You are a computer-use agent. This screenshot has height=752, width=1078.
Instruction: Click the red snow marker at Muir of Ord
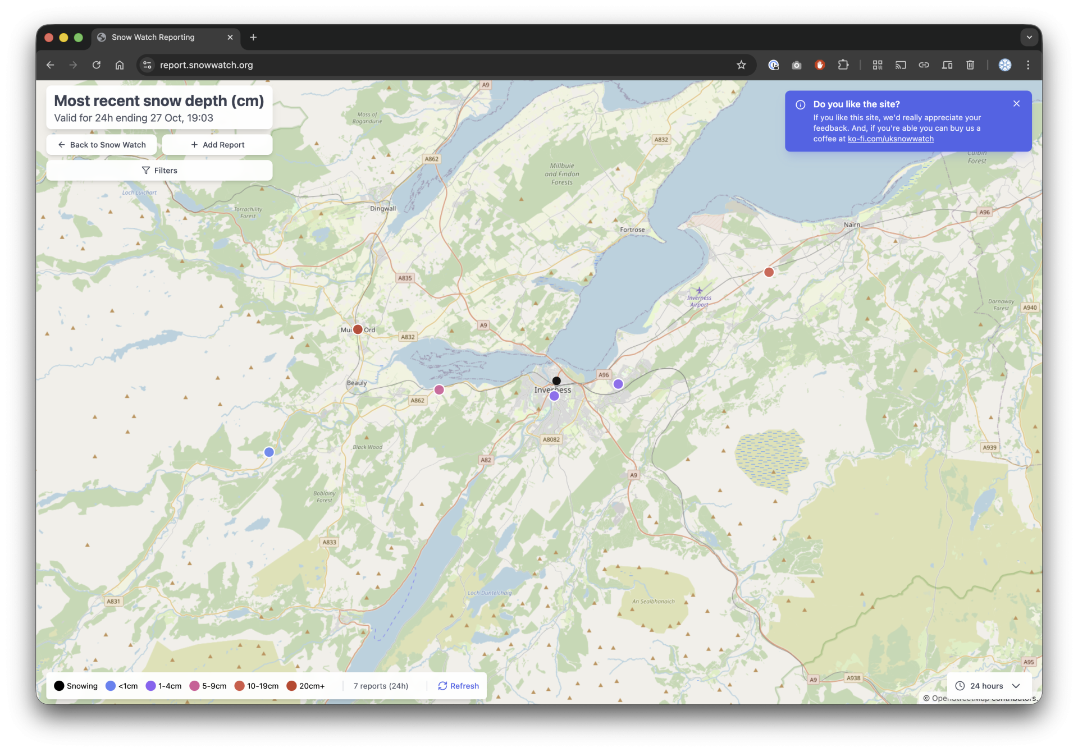(358, 329)
